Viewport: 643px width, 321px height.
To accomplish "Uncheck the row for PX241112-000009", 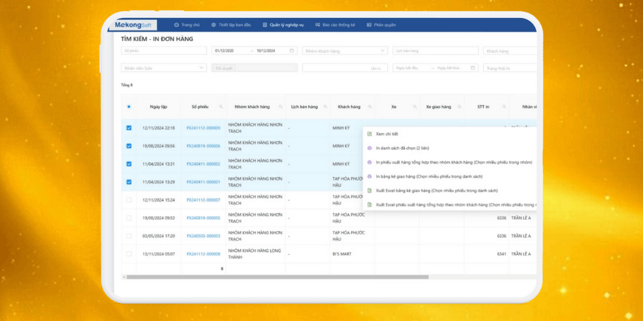I will 129,128.
